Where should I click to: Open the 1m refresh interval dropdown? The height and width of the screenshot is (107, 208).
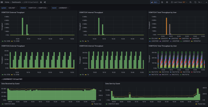200,2
